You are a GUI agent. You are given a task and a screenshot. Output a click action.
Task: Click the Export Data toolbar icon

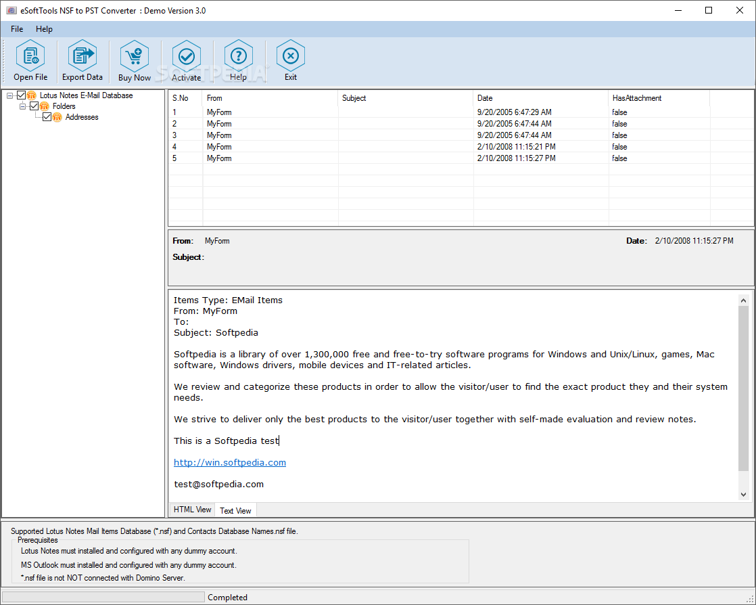click(82, 55)
